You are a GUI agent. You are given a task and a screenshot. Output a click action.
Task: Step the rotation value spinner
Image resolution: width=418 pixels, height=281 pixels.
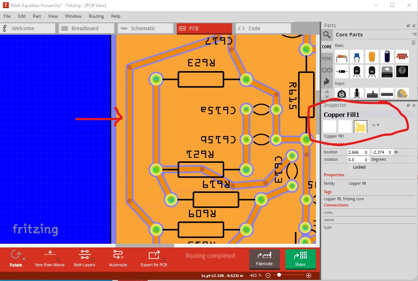coord(366,160)
